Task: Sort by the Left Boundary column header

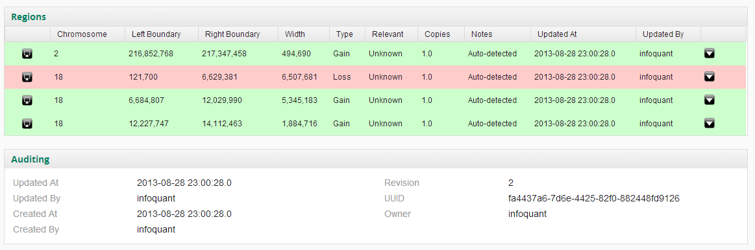Action: [x=161, y=34]
